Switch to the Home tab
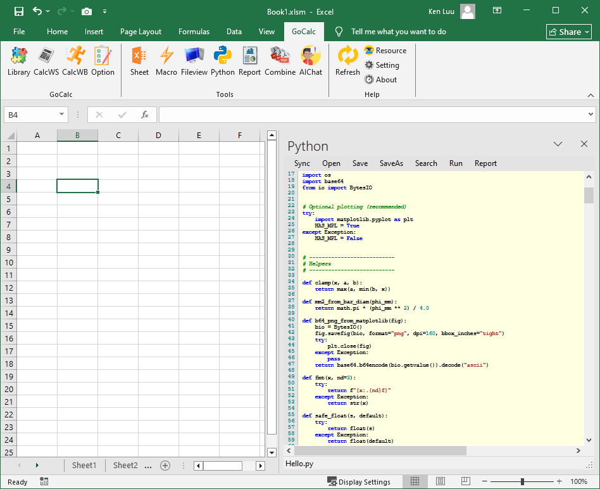The height and width of the screenshot is (489, 600). [58, 32]
